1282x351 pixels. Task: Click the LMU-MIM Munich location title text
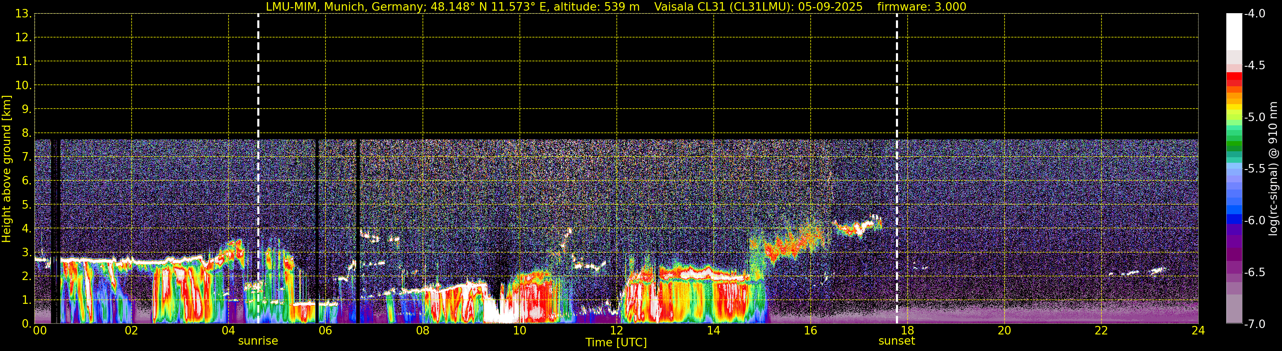(452, 7)
